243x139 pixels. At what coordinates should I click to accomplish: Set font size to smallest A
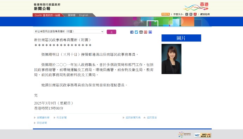[x=187, y=14]
